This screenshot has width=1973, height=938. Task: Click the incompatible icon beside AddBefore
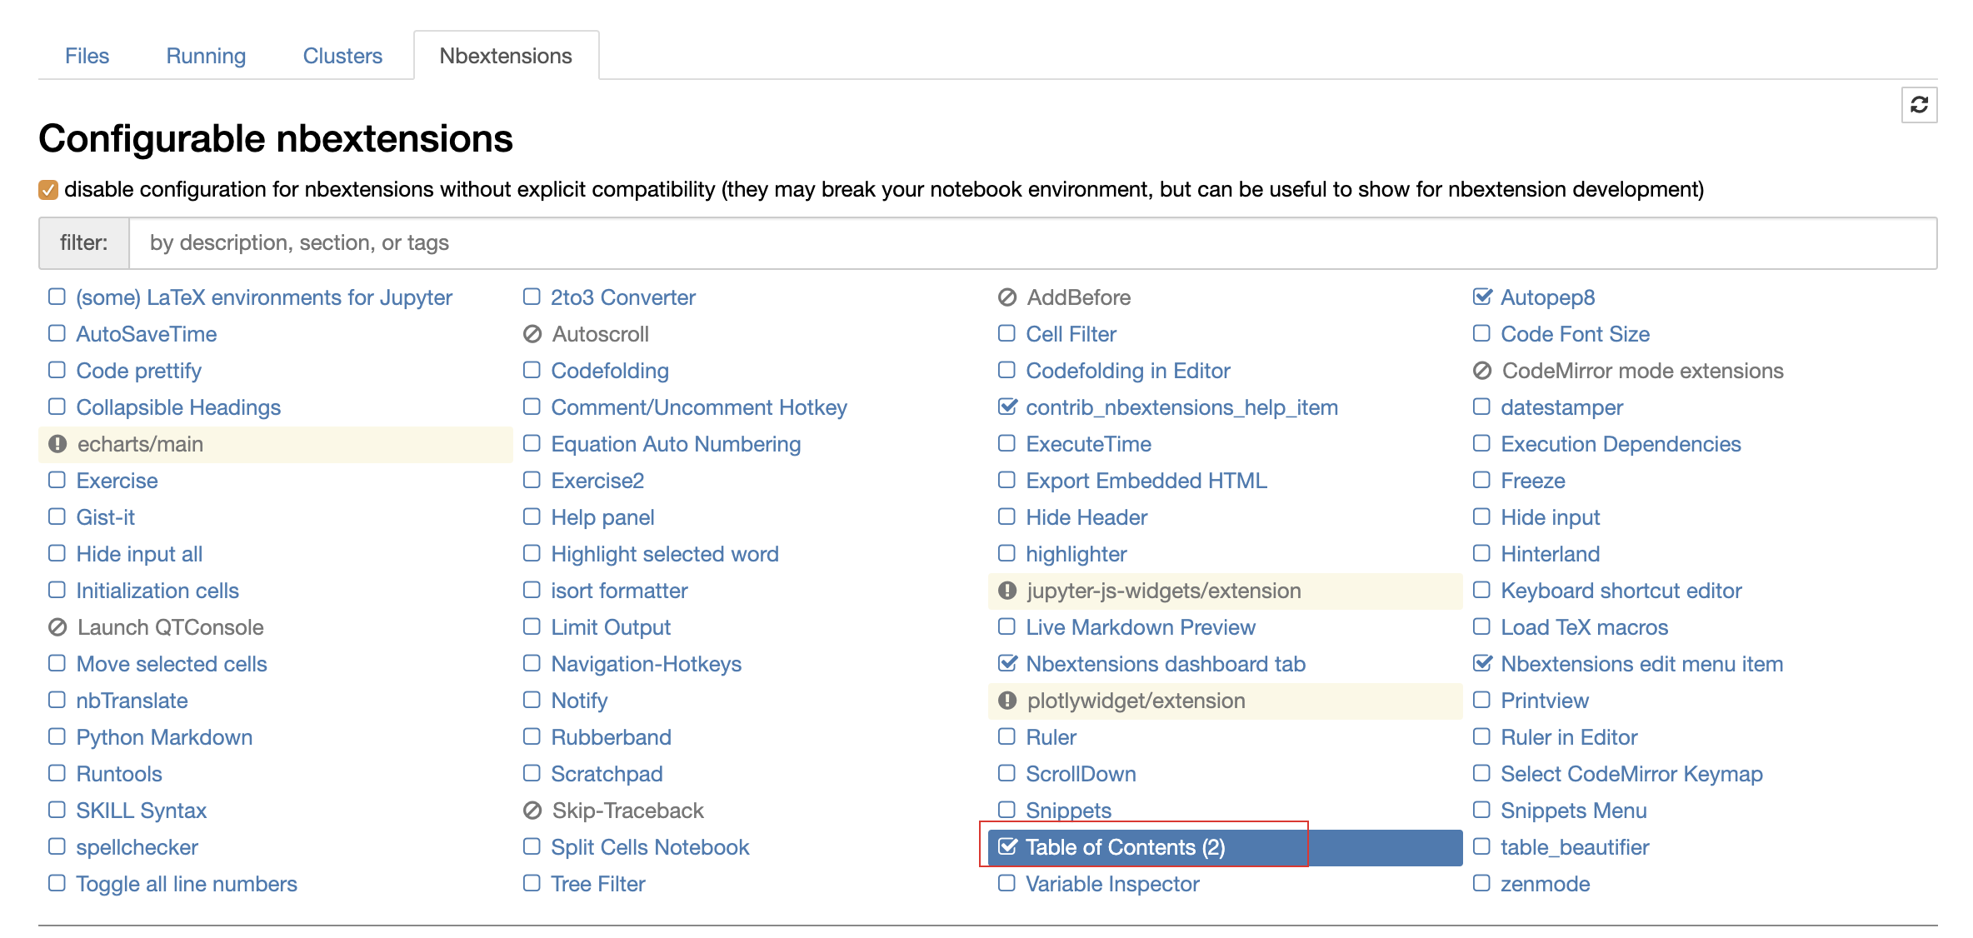coord(1007,297)
